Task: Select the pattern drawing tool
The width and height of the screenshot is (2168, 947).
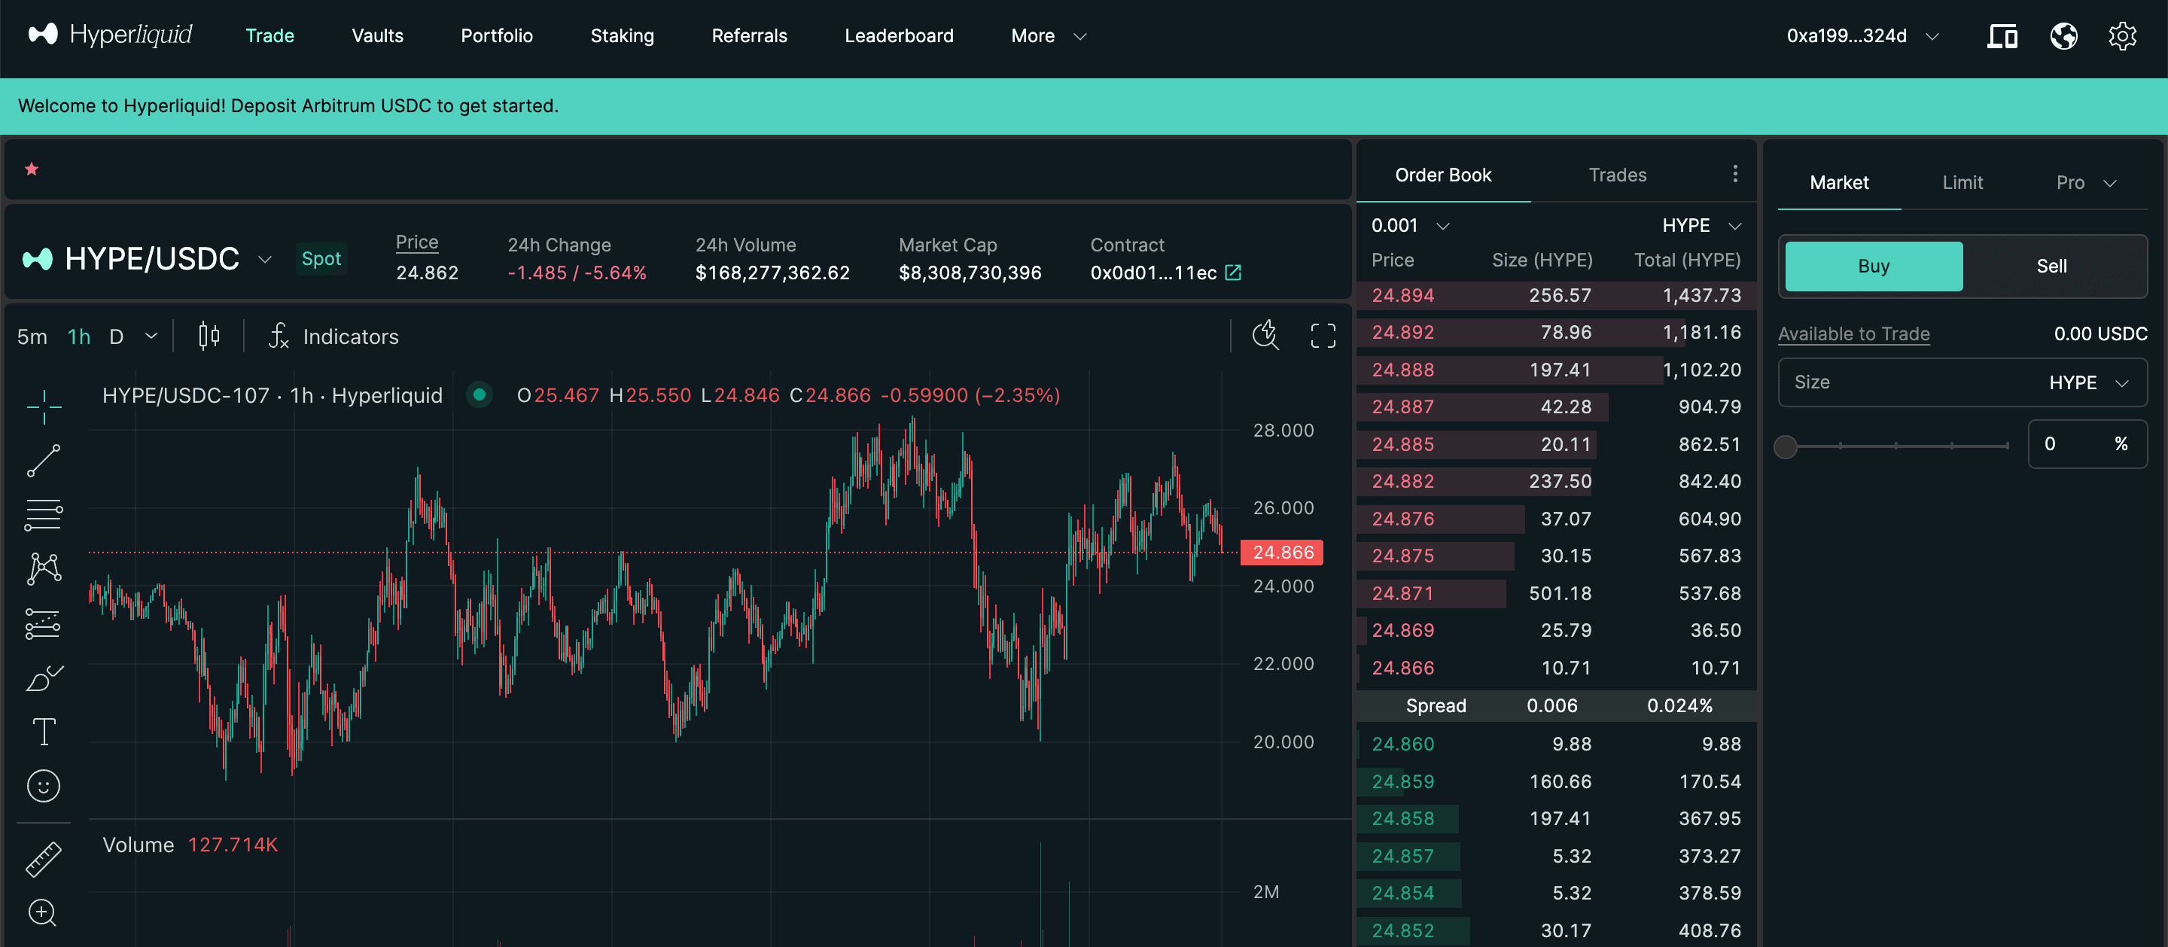Action: [44, 569]
